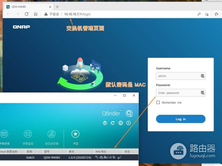Select the QSW-M408S model cell
Viewport: 222px width, 166px height.
[x=52, y=157]
